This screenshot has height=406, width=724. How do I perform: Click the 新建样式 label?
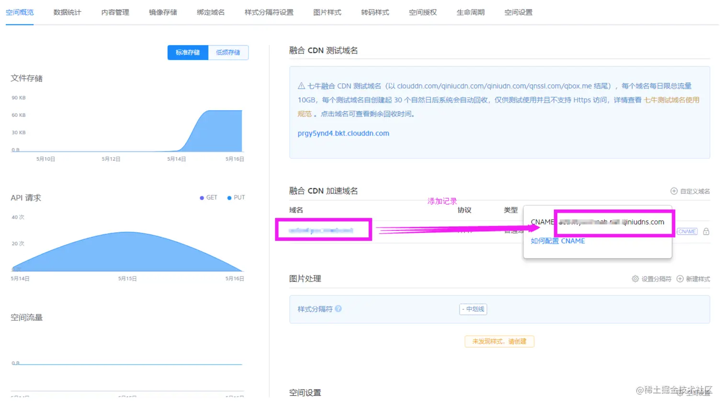pyautogui.click(x=698, y=279)
